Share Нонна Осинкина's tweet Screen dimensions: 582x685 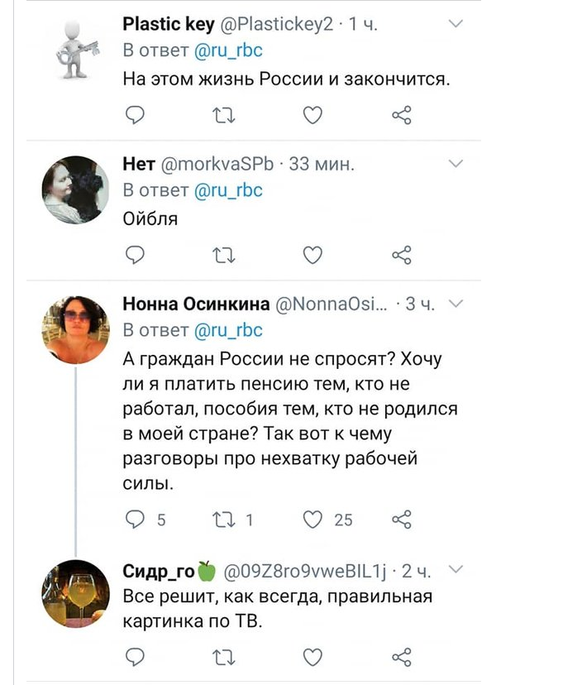(x=402, y=520)
